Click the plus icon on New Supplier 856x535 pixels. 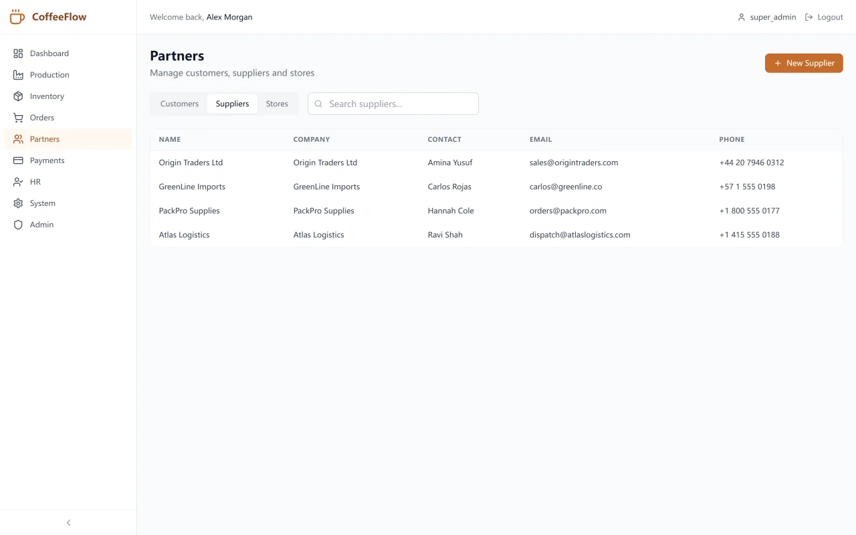tap(778, 63)
